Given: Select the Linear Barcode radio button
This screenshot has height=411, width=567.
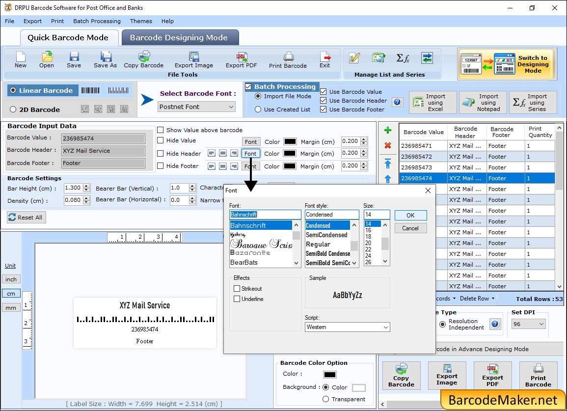Looking at the screenshot, I should (x=13, y=90).
